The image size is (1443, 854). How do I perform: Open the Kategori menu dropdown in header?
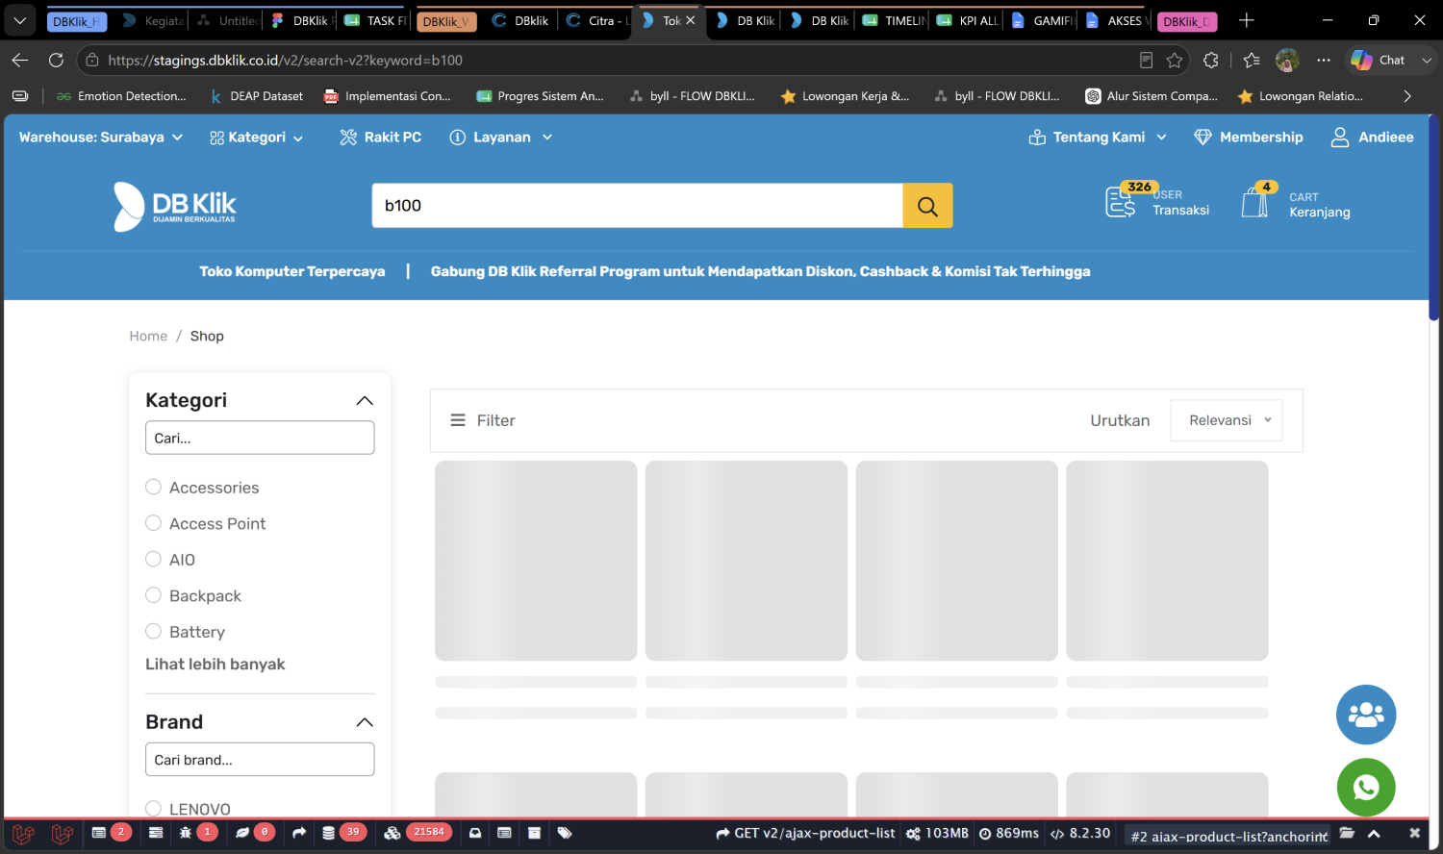coord(257,138)
